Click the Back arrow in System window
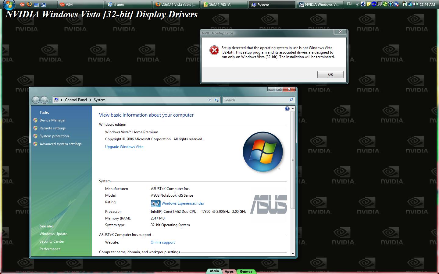Viewport: 439px width, 274px height. pos(36,100)
